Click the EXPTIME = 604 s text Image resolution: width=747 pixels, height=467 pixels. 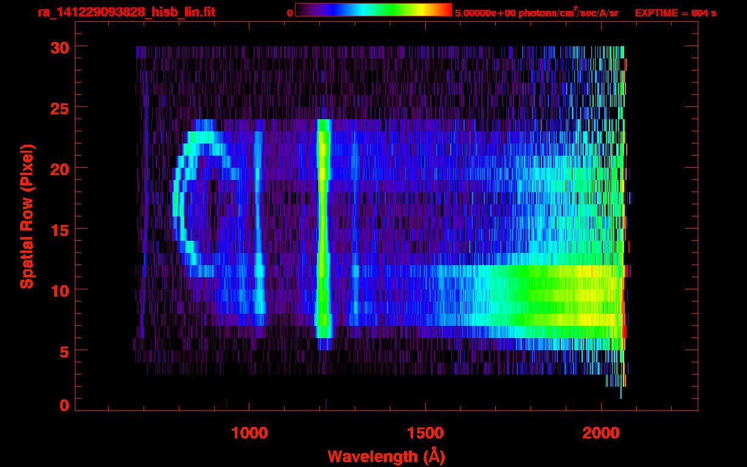click(x=675, y=13)
